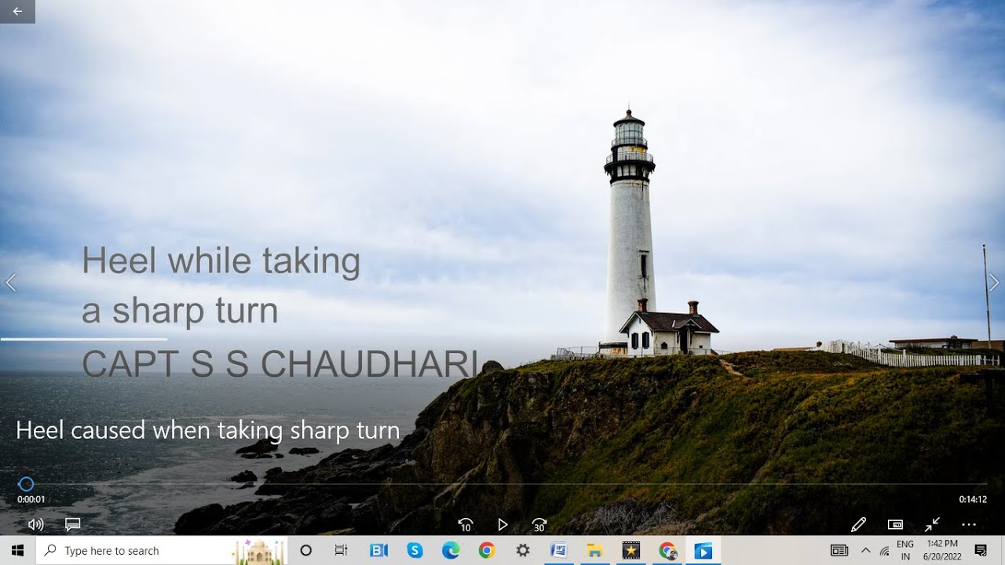Open the notification action center
Viewport: 1005px width, 565px height.
point(981,551)
